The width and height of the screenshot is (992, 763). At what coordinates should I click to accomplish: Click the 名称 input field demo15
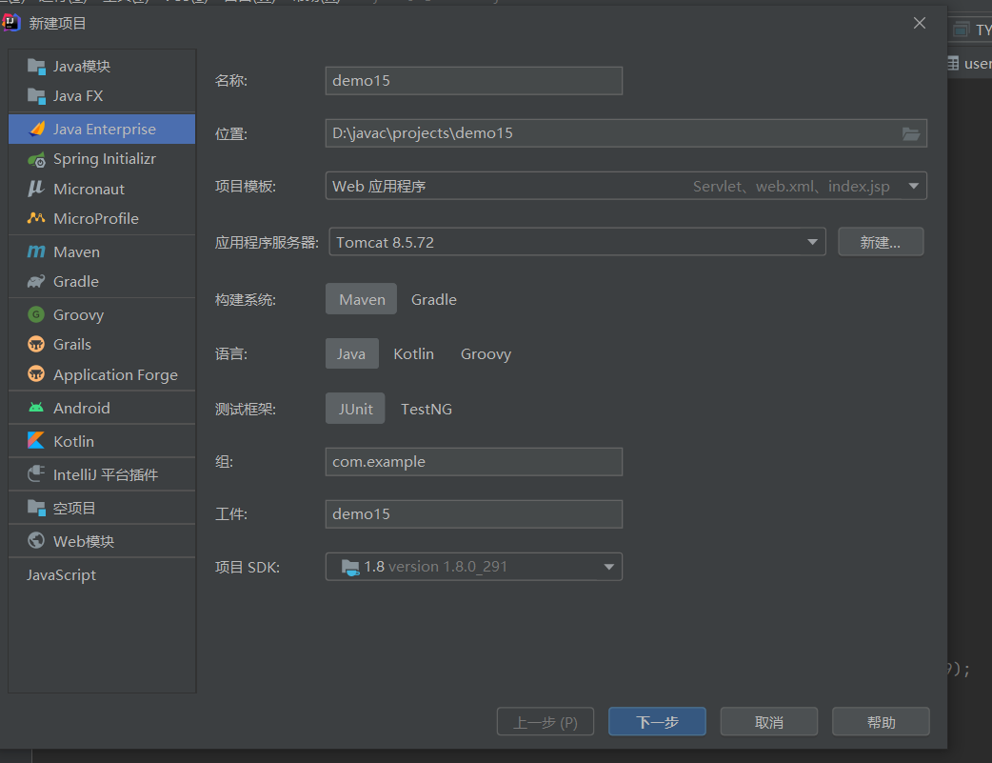coord(474,81)
